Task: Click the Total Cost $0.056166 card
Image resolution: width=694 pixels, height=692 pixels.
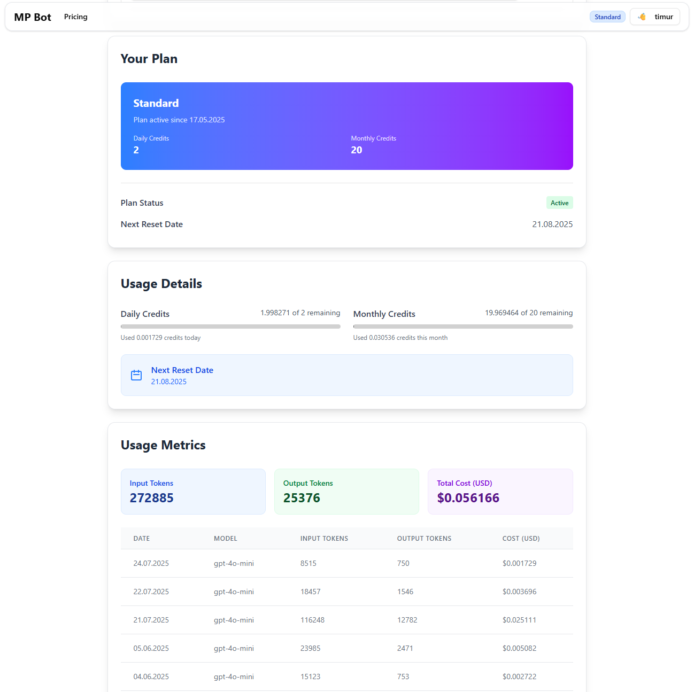Action: pyautogui.click(x=500, y=492)
